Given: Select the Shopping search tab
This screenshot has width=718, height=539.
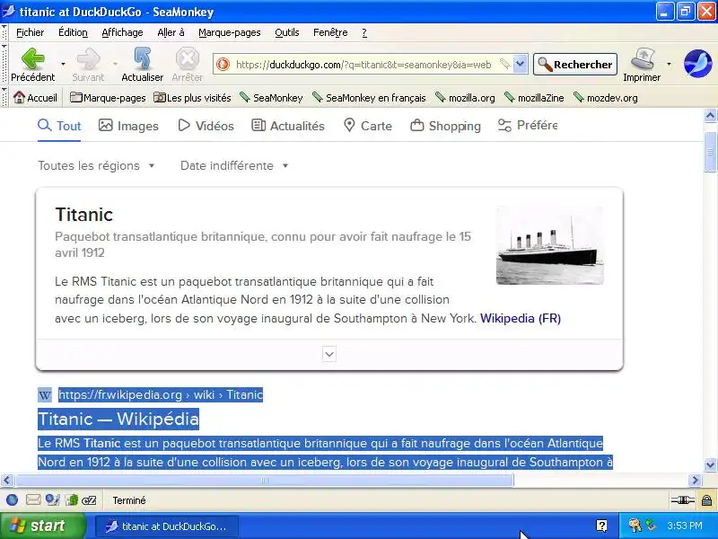Looking at the screenshot, I should click(x=445, y=126).
